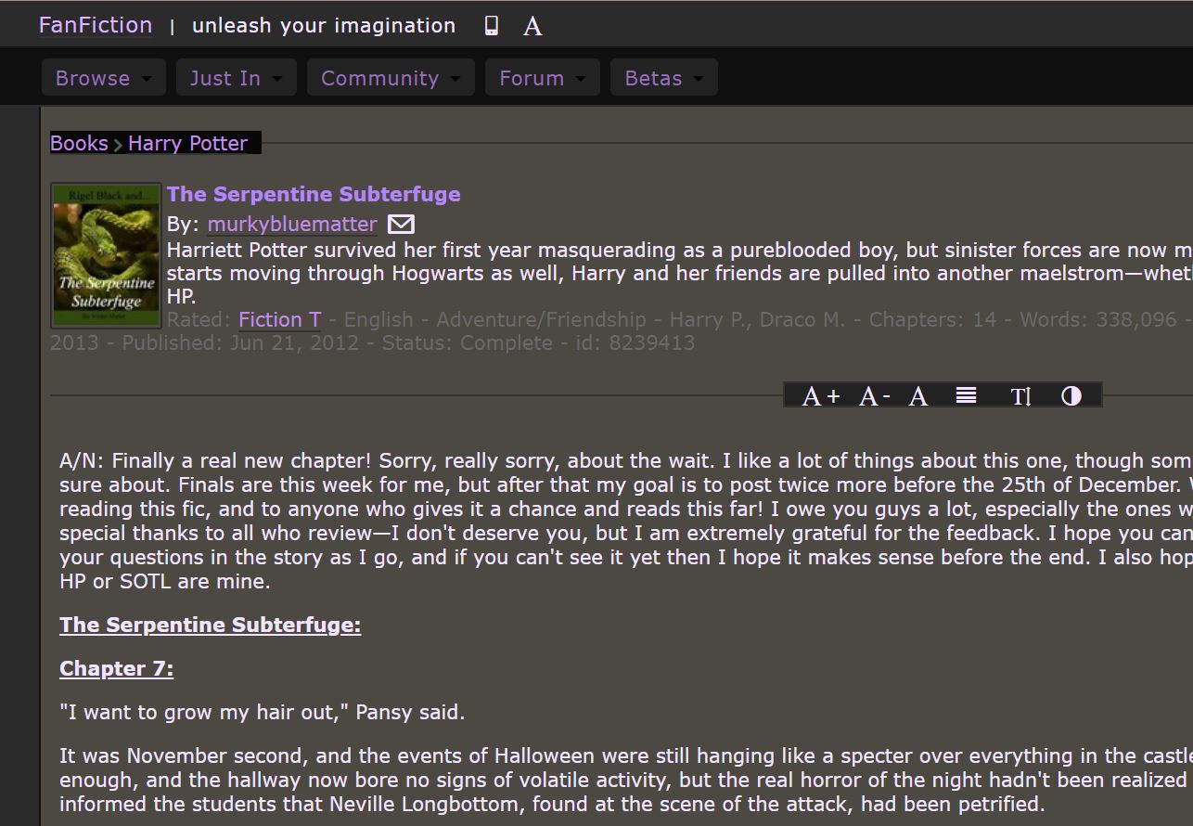This screenshot has width=1193, height=826.
Task: Click 'unleash your imagination' tagline text
Action: pos(324,26)
